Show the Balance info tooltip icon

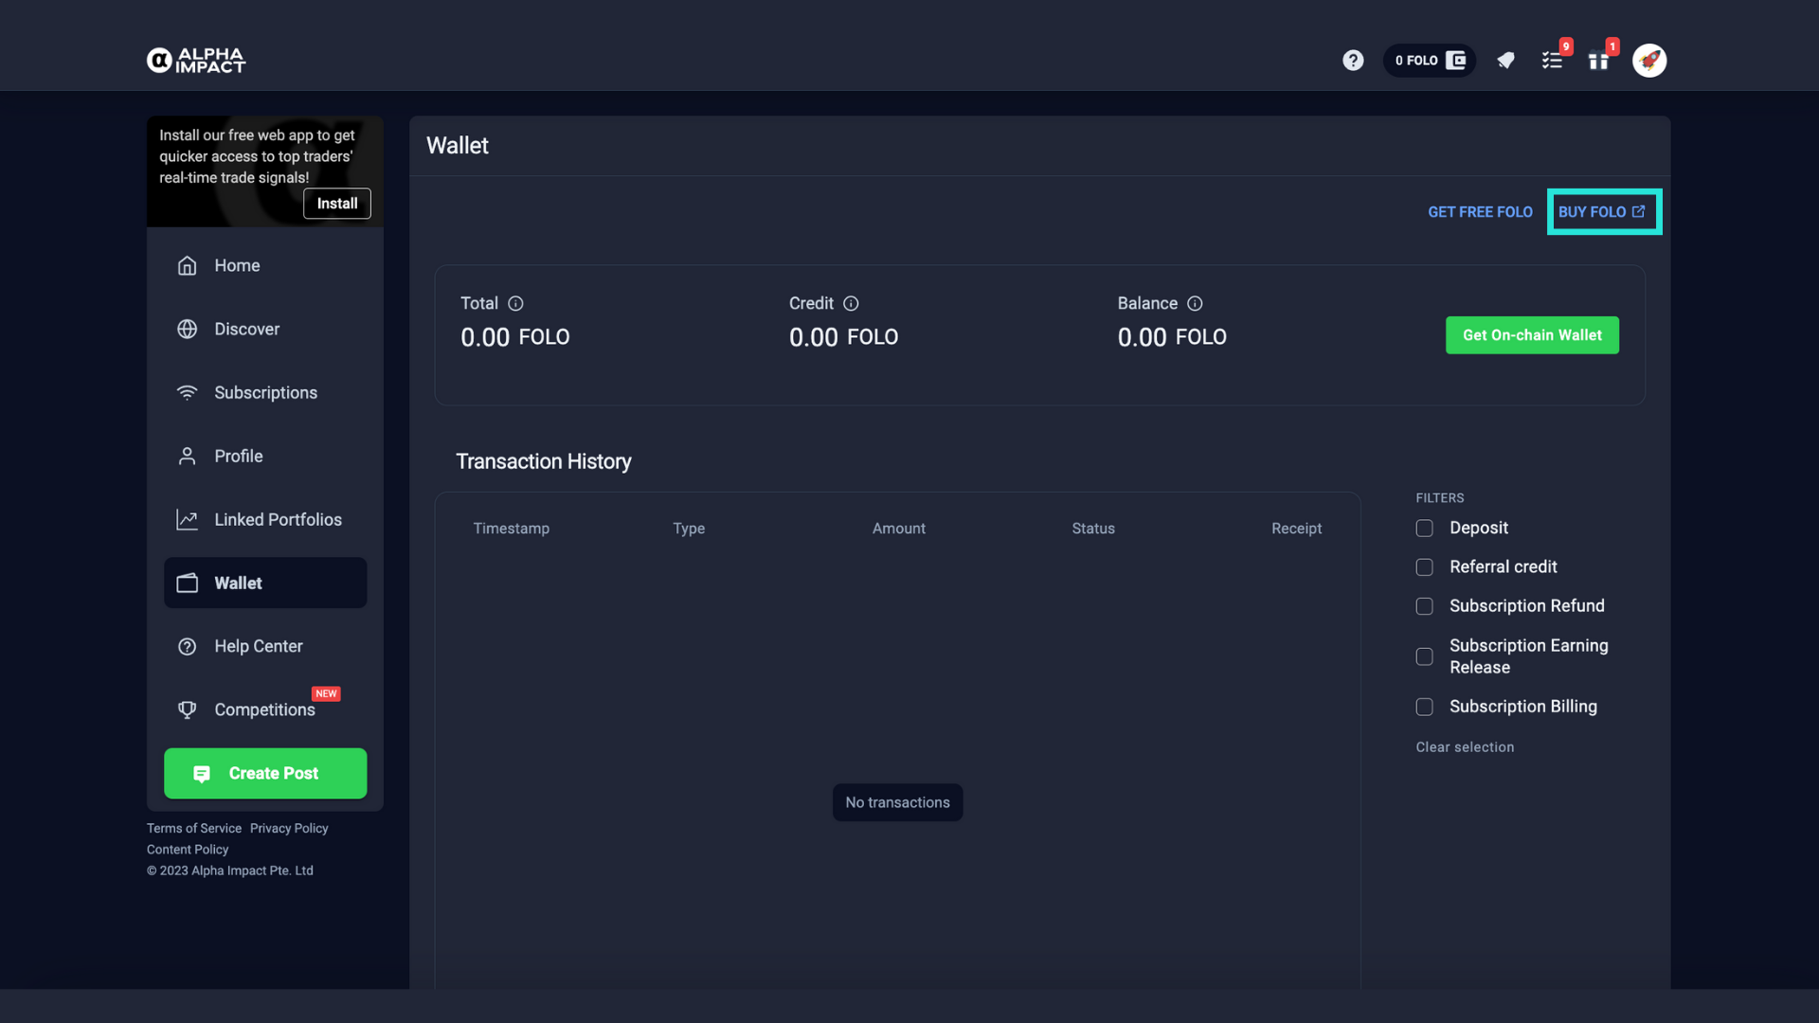(1195, 303)
